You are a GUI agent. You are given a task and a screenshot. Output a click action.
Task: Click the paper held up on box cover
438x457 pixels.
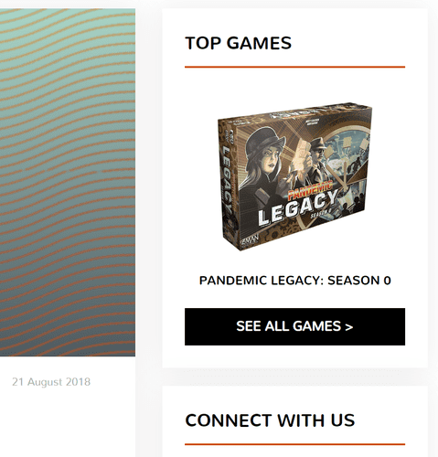tap(303, 155)
